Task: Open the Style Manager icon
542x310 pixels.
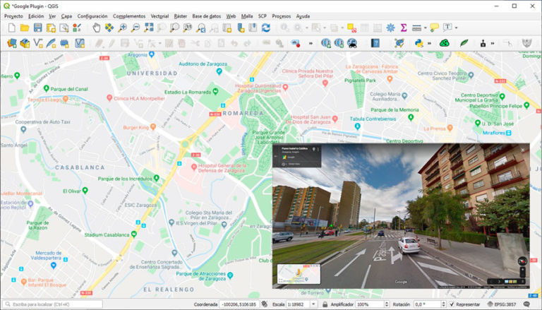Action: pos(77,28)
